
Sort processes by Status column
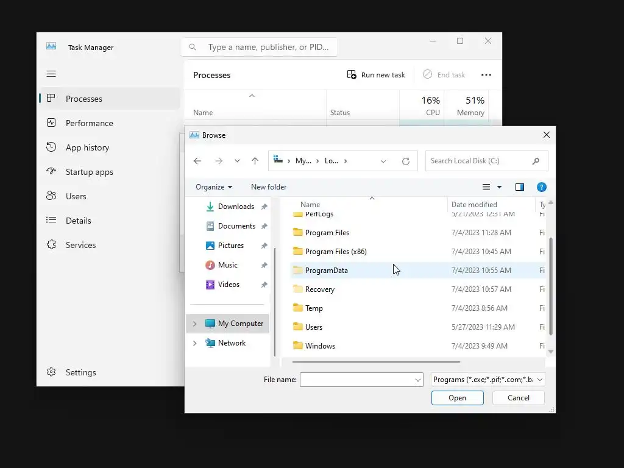coord(363,105)
